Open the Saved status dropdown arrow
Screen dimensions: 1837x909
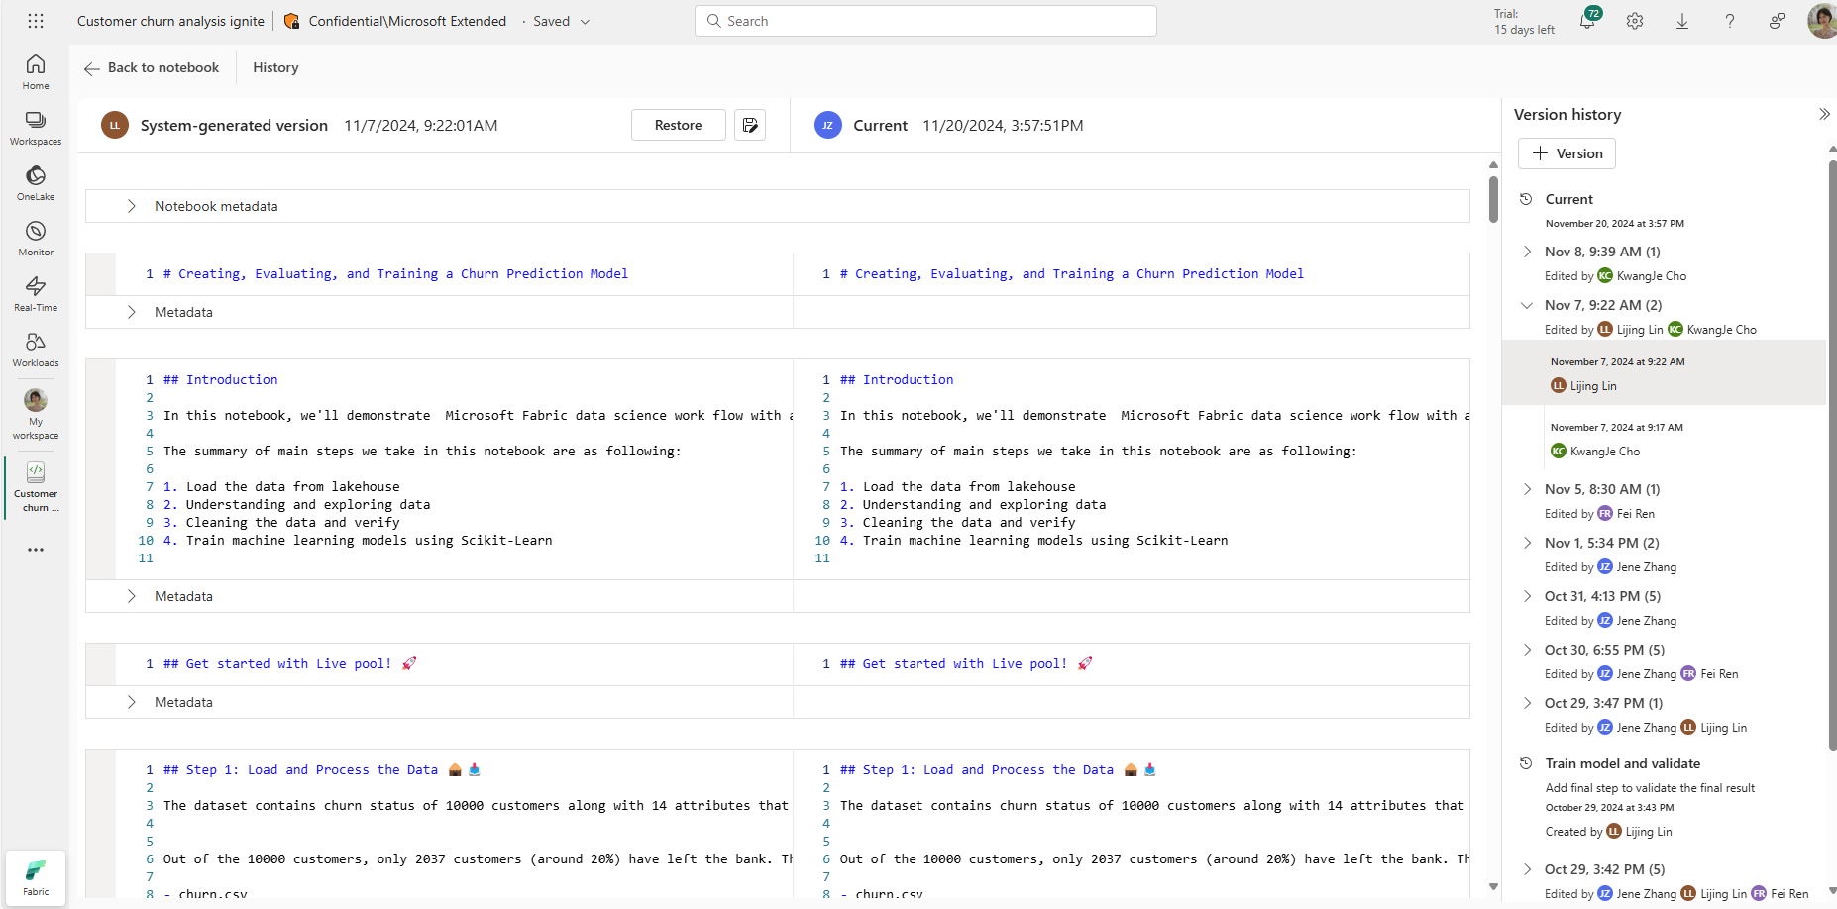pyautogui.click(x=585, y=22)
